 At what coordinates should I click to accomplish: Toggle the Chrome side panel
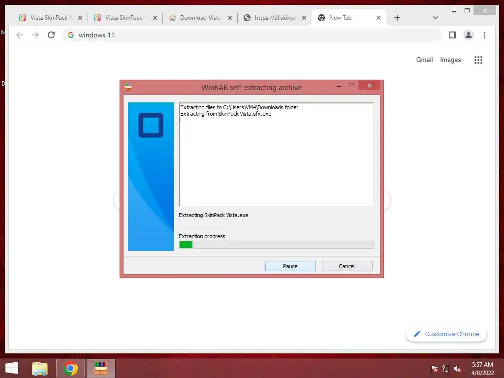pos(453,35)
